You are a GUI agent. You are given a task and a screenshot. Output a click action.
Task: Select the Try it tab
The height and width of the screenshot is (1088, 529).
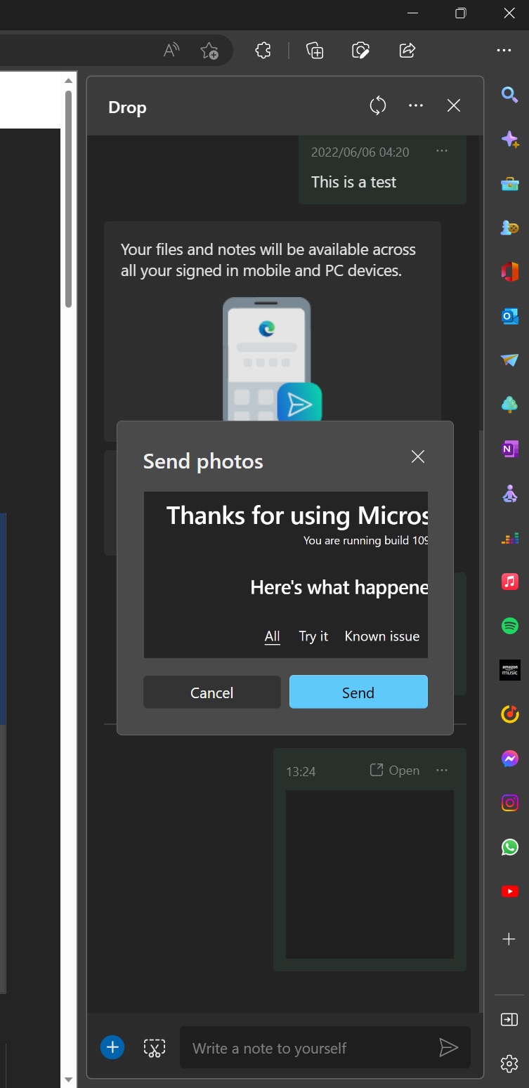click(x=313, y=636)
